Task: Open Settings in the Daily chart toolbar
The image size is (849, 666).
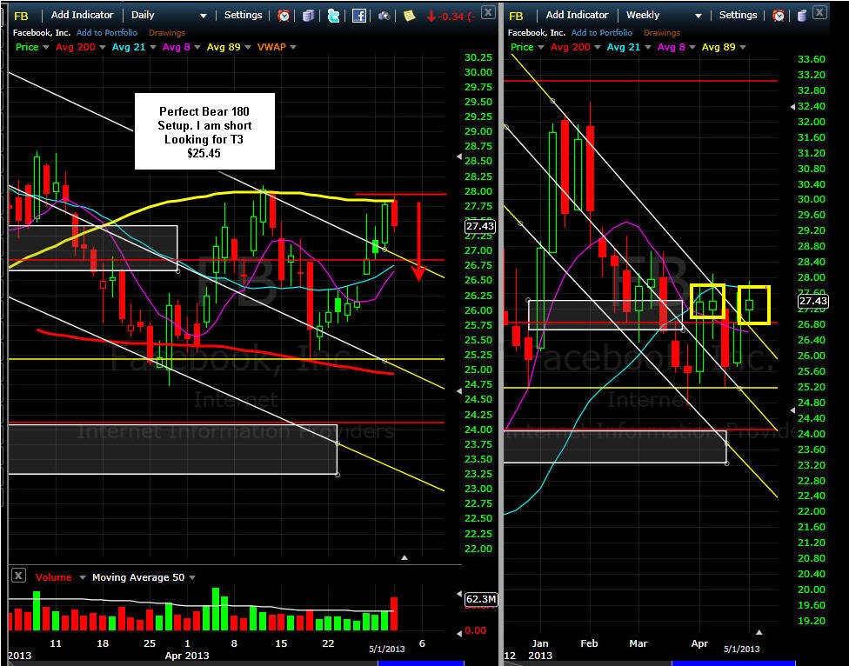Action: (243, 15)
